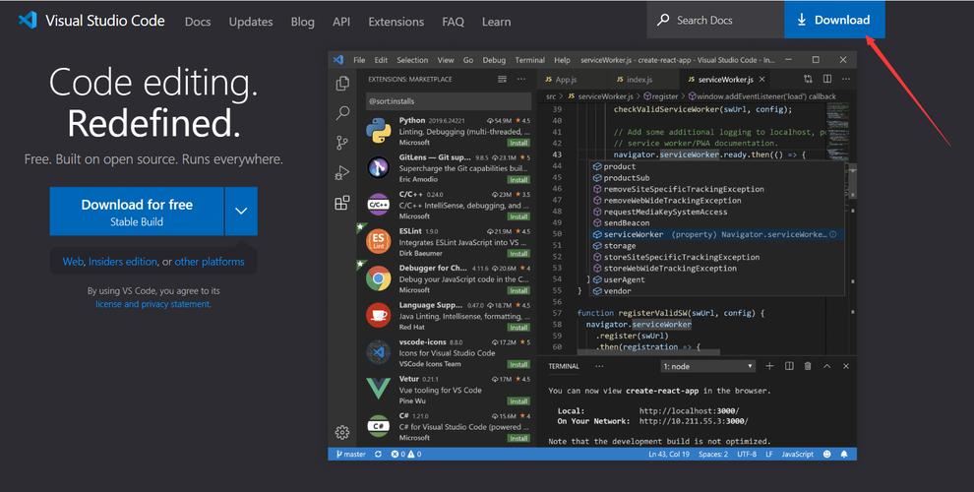This screenshot has height=492, width=974.
Task: Expand the download options chevron
Action: [x=241, y=212]
